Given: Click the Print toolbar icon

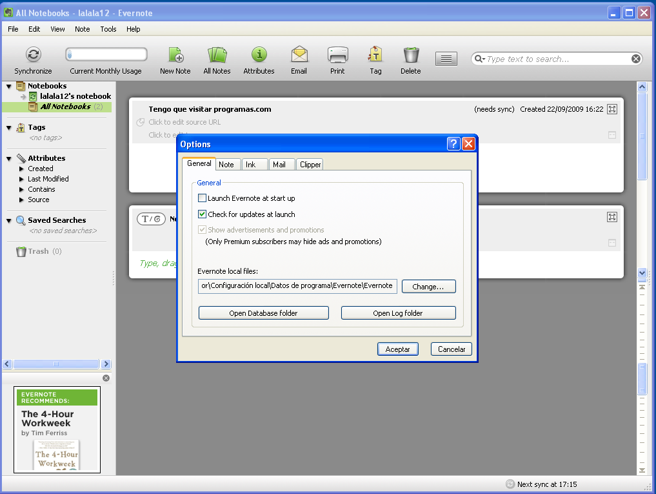Looking at the screenshot, I should pos(337,54).
